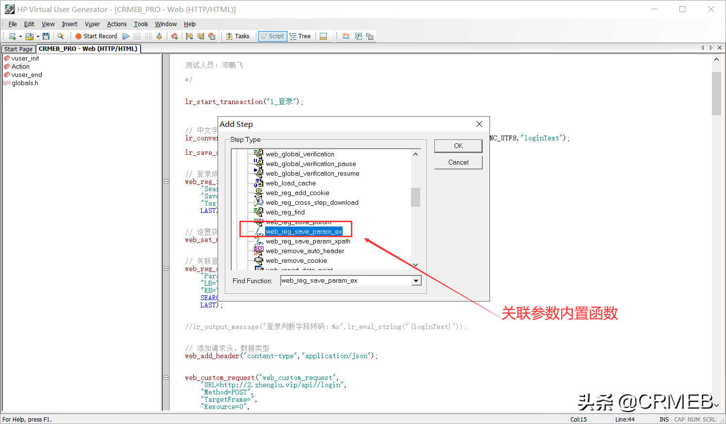Screen dimensions: 726x424
Task: Switch to Script view
Action: (272, 36)
